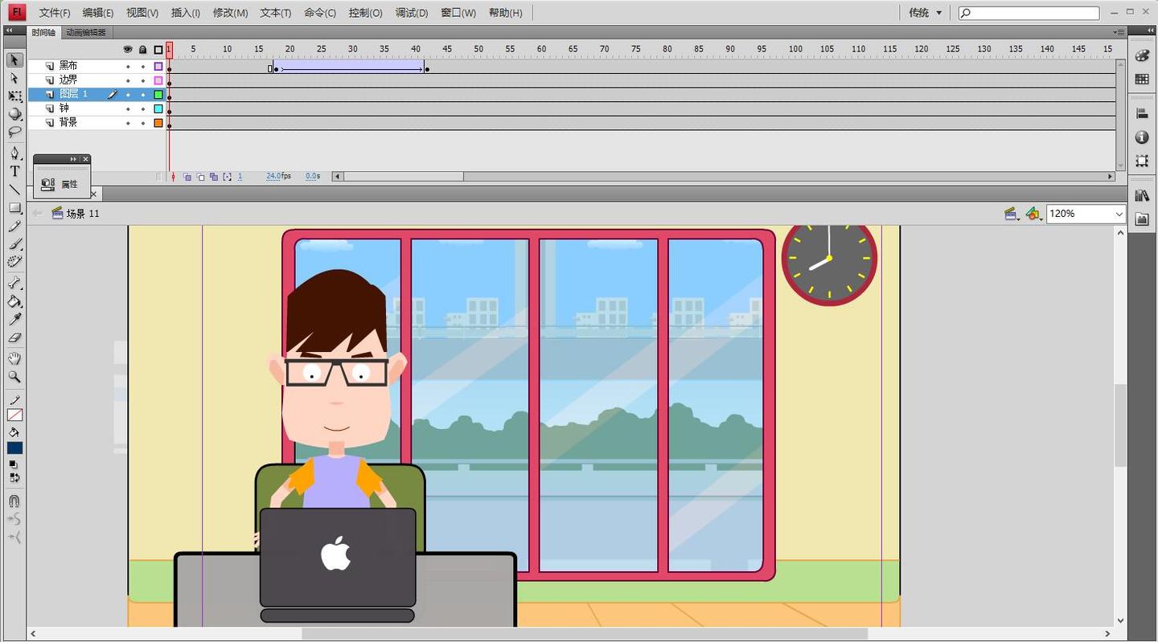Pick the Rectangle tool
The height and width of the screenshot is (642, 1158).
tap(14, 208)
